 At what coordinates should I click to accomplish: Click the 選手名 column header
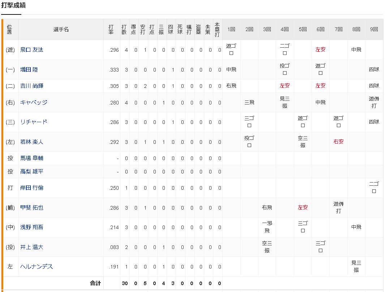click(x=61, y=30)
